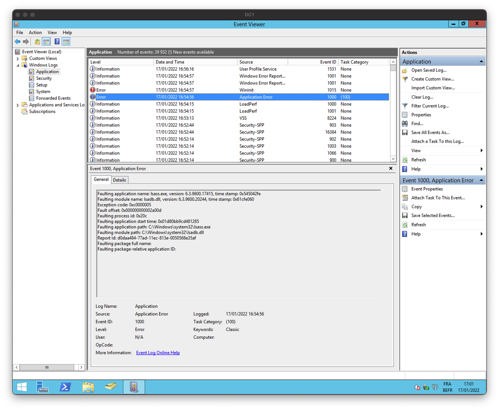Expand the Custom Views tree node

click(x=18, y=59)
